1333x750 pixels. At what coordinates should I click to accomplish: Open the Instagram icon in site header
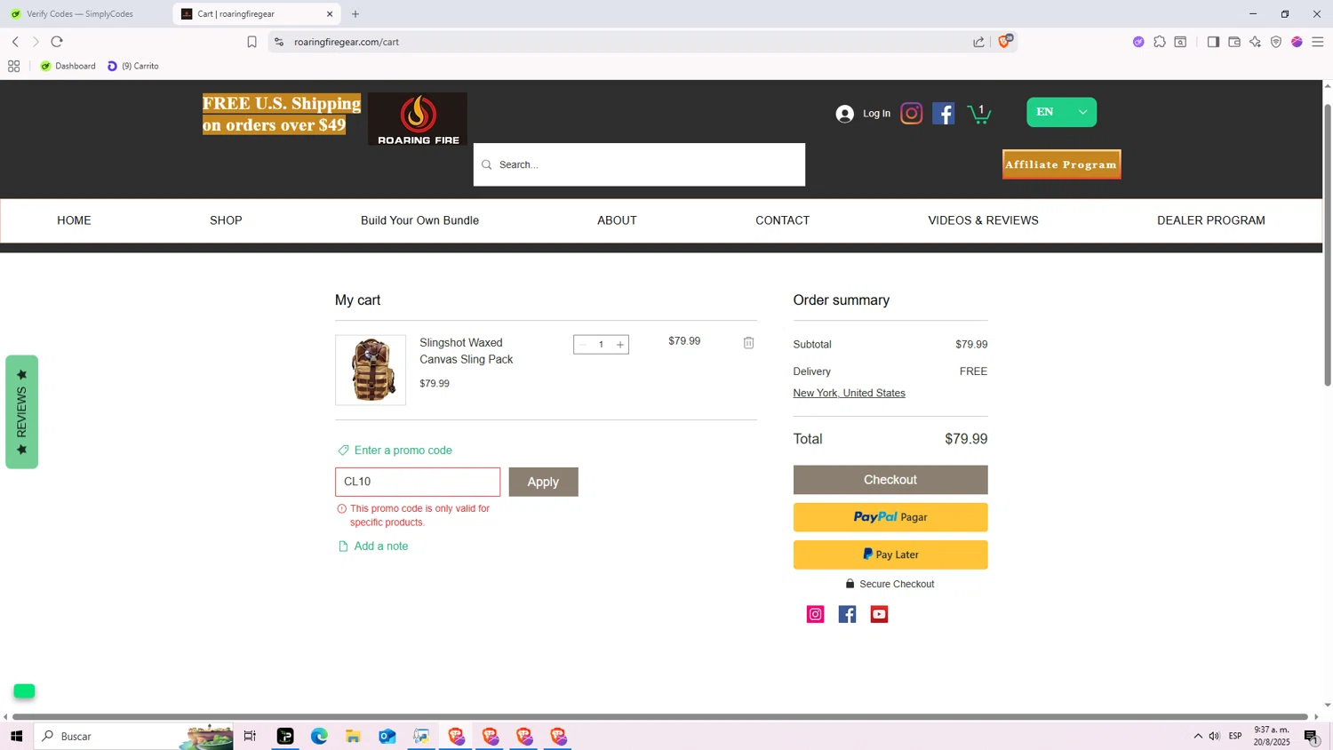[911, 114]
